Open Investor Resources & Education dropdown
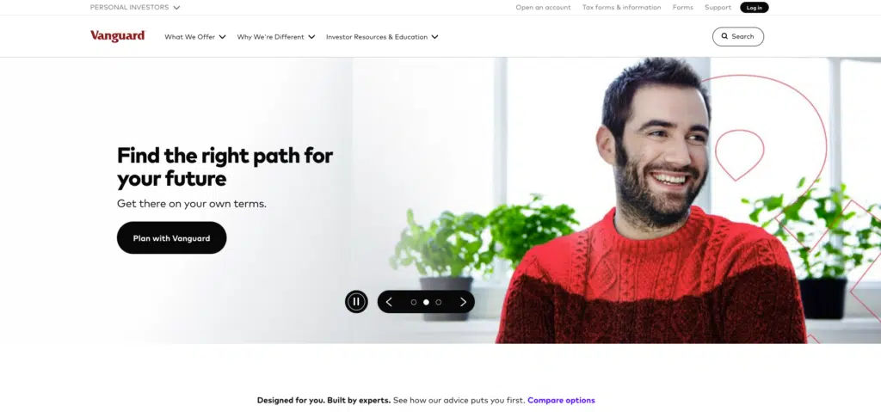 pyautogui.click(x=382, y=37)
